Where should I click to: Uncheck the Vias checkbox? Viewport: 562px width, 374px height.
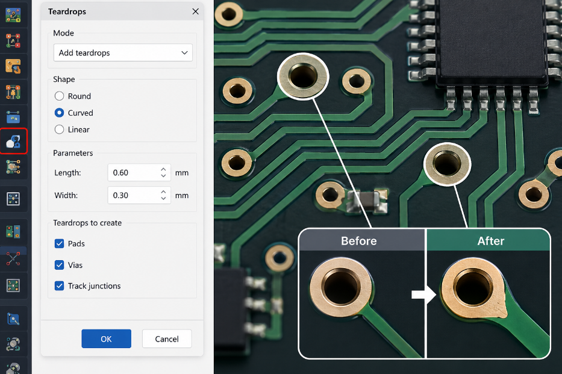pos(60,265)
